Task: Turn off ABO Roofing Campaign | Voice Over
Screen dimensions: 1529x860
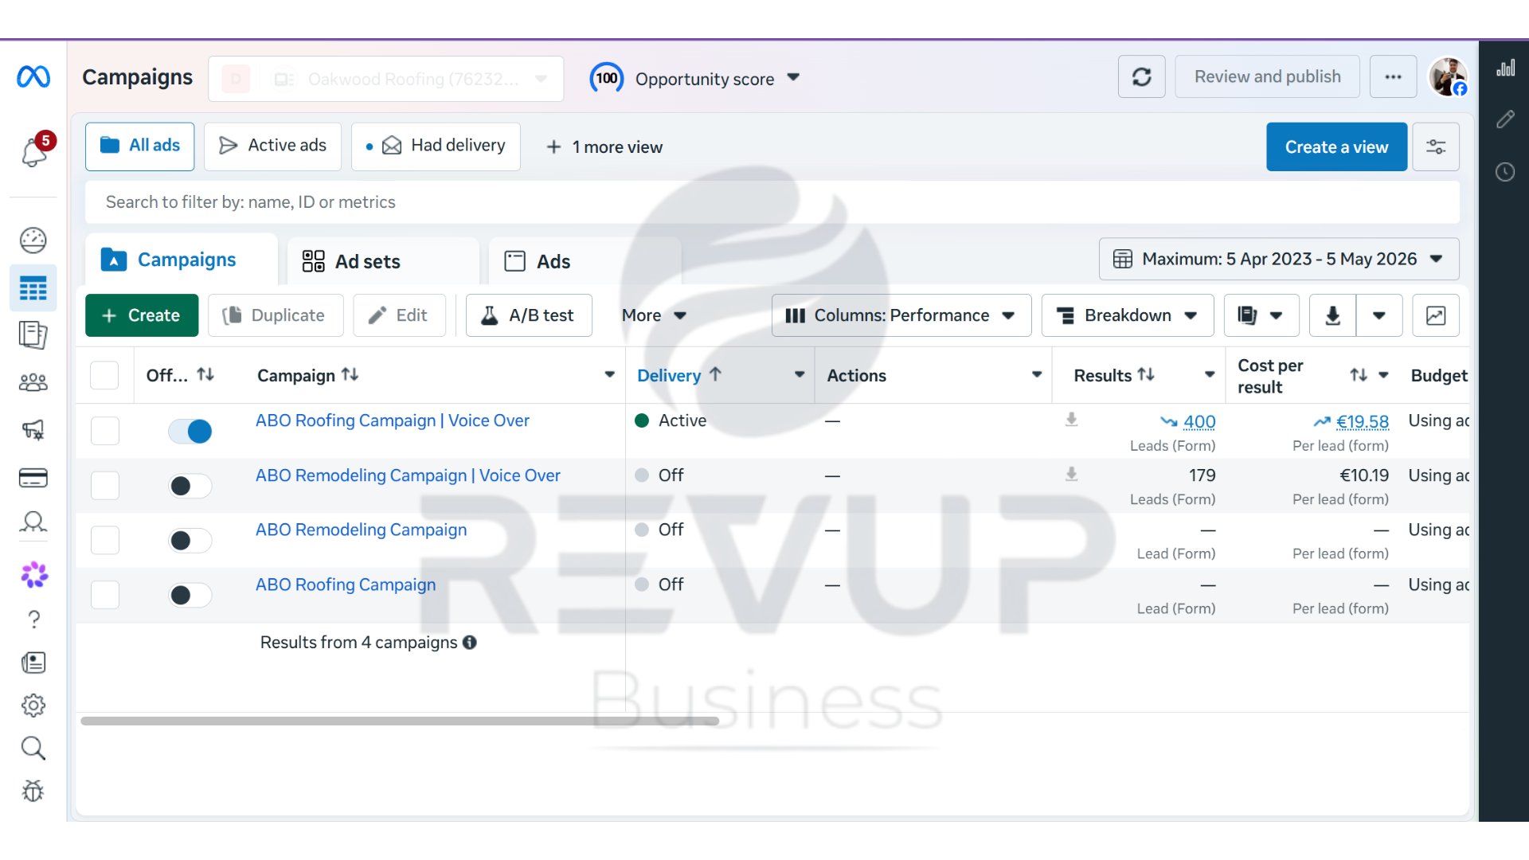Action: [x=190, y=431]
